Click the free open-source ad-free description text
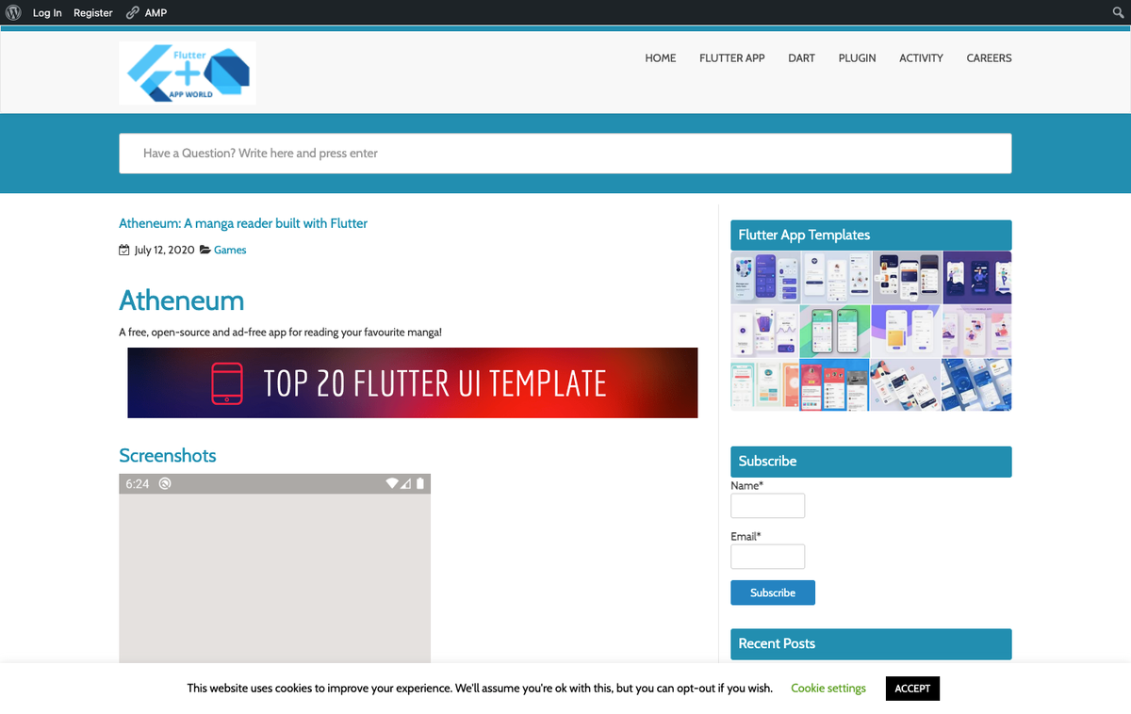 tap(280, 333)
